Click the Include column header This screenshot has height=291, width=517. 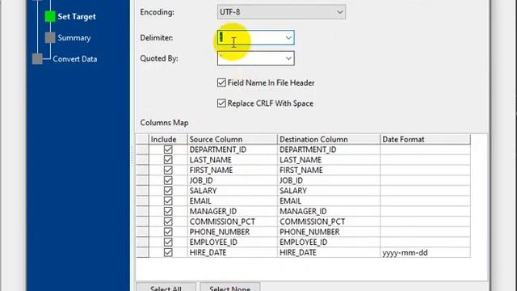(x=168, y=139)
